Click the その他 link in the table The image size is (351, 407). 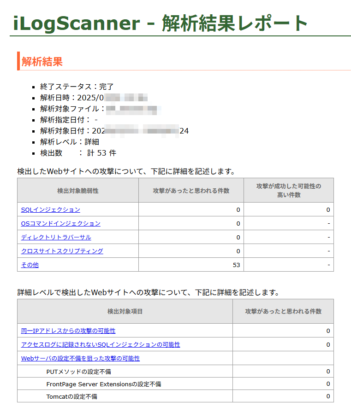(x=30, y=265)
